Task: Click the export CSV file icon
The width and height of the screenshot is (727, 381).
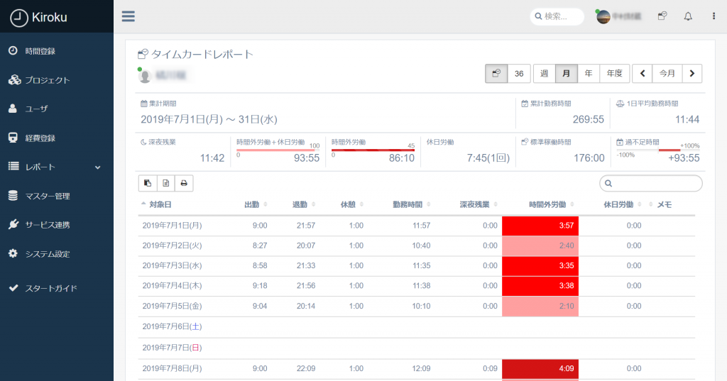Action: point(166,183)
